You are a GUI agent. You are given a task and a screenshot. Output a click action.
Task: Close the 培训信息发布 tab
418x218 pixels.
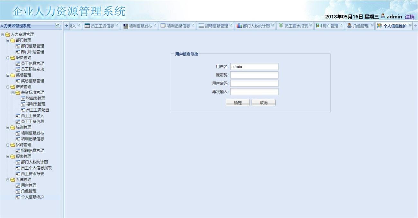pyautogui.click(x=155, y=25)
